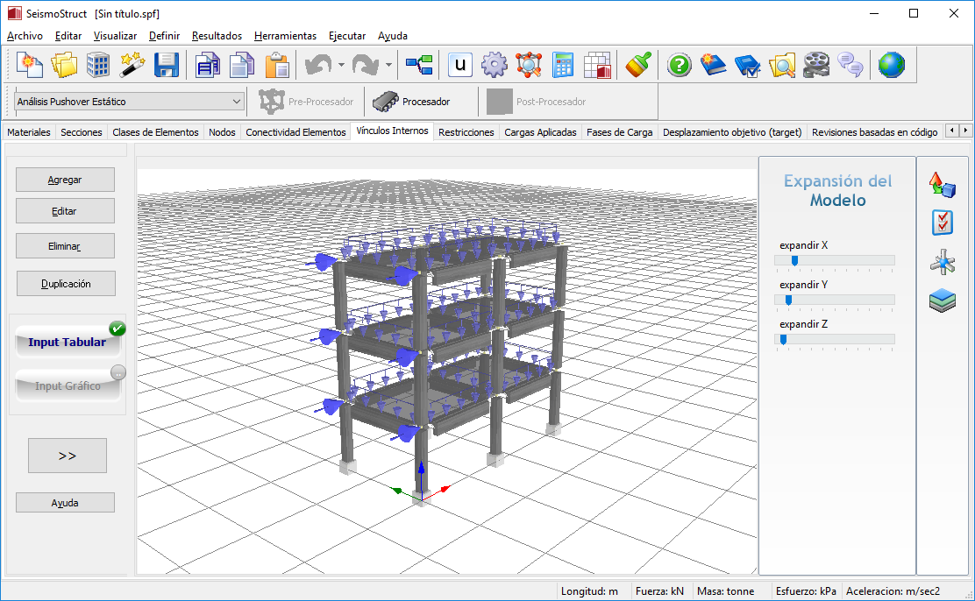Click the Duplicación button
Viewport: 975px width, 601px height.
pyautogui.click(x=65, y=284)
